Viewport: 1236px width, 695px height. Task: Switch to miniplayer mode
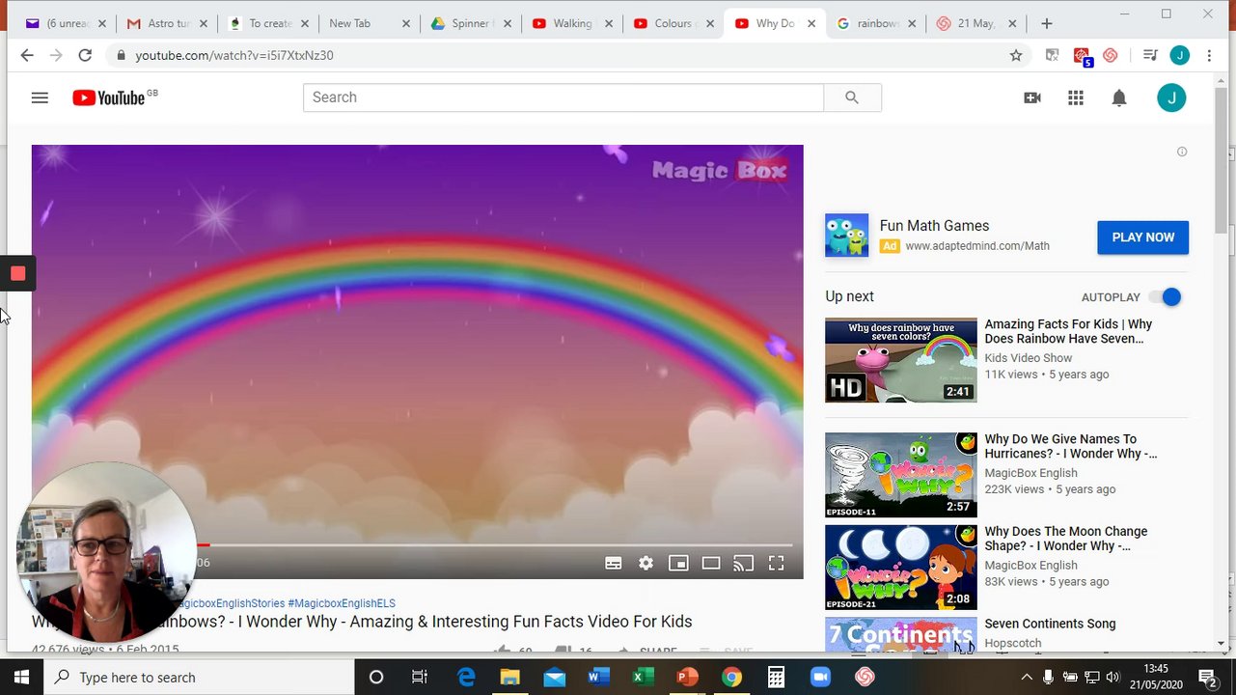(x=678, y=564)
